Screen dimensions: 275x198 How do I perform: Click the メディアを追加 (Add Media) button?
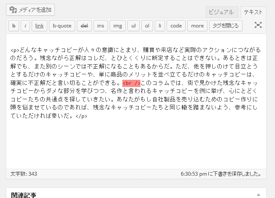[x=30, y=10]
